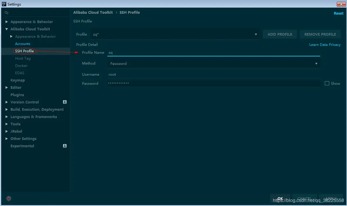347x206 pixels.
Task: Click the APPLY button
Action: pos(331,199)
